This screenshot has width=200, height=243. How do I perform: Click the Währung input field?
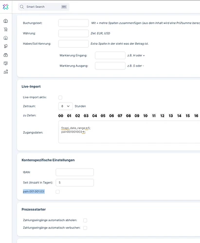pyautogui.click(x=73, y=34)
